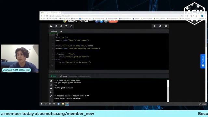
Task: Open the info icon in editor toolbar
Action: (160, 26)
